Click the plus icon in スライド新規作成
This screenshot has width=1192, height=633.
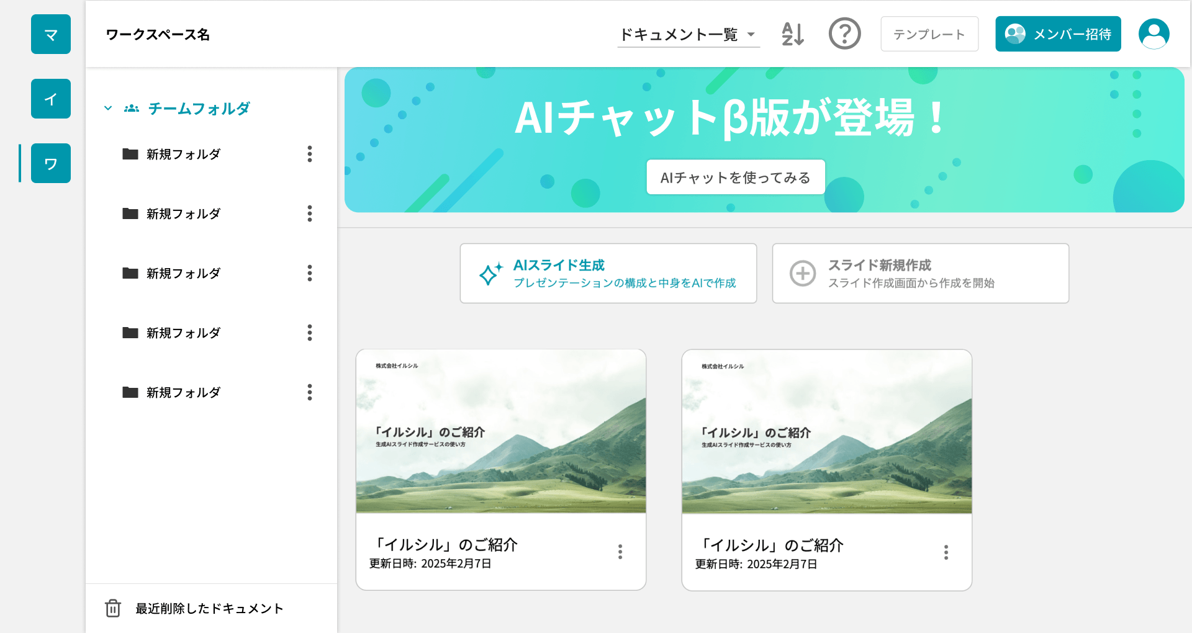[x=803, y=273]
